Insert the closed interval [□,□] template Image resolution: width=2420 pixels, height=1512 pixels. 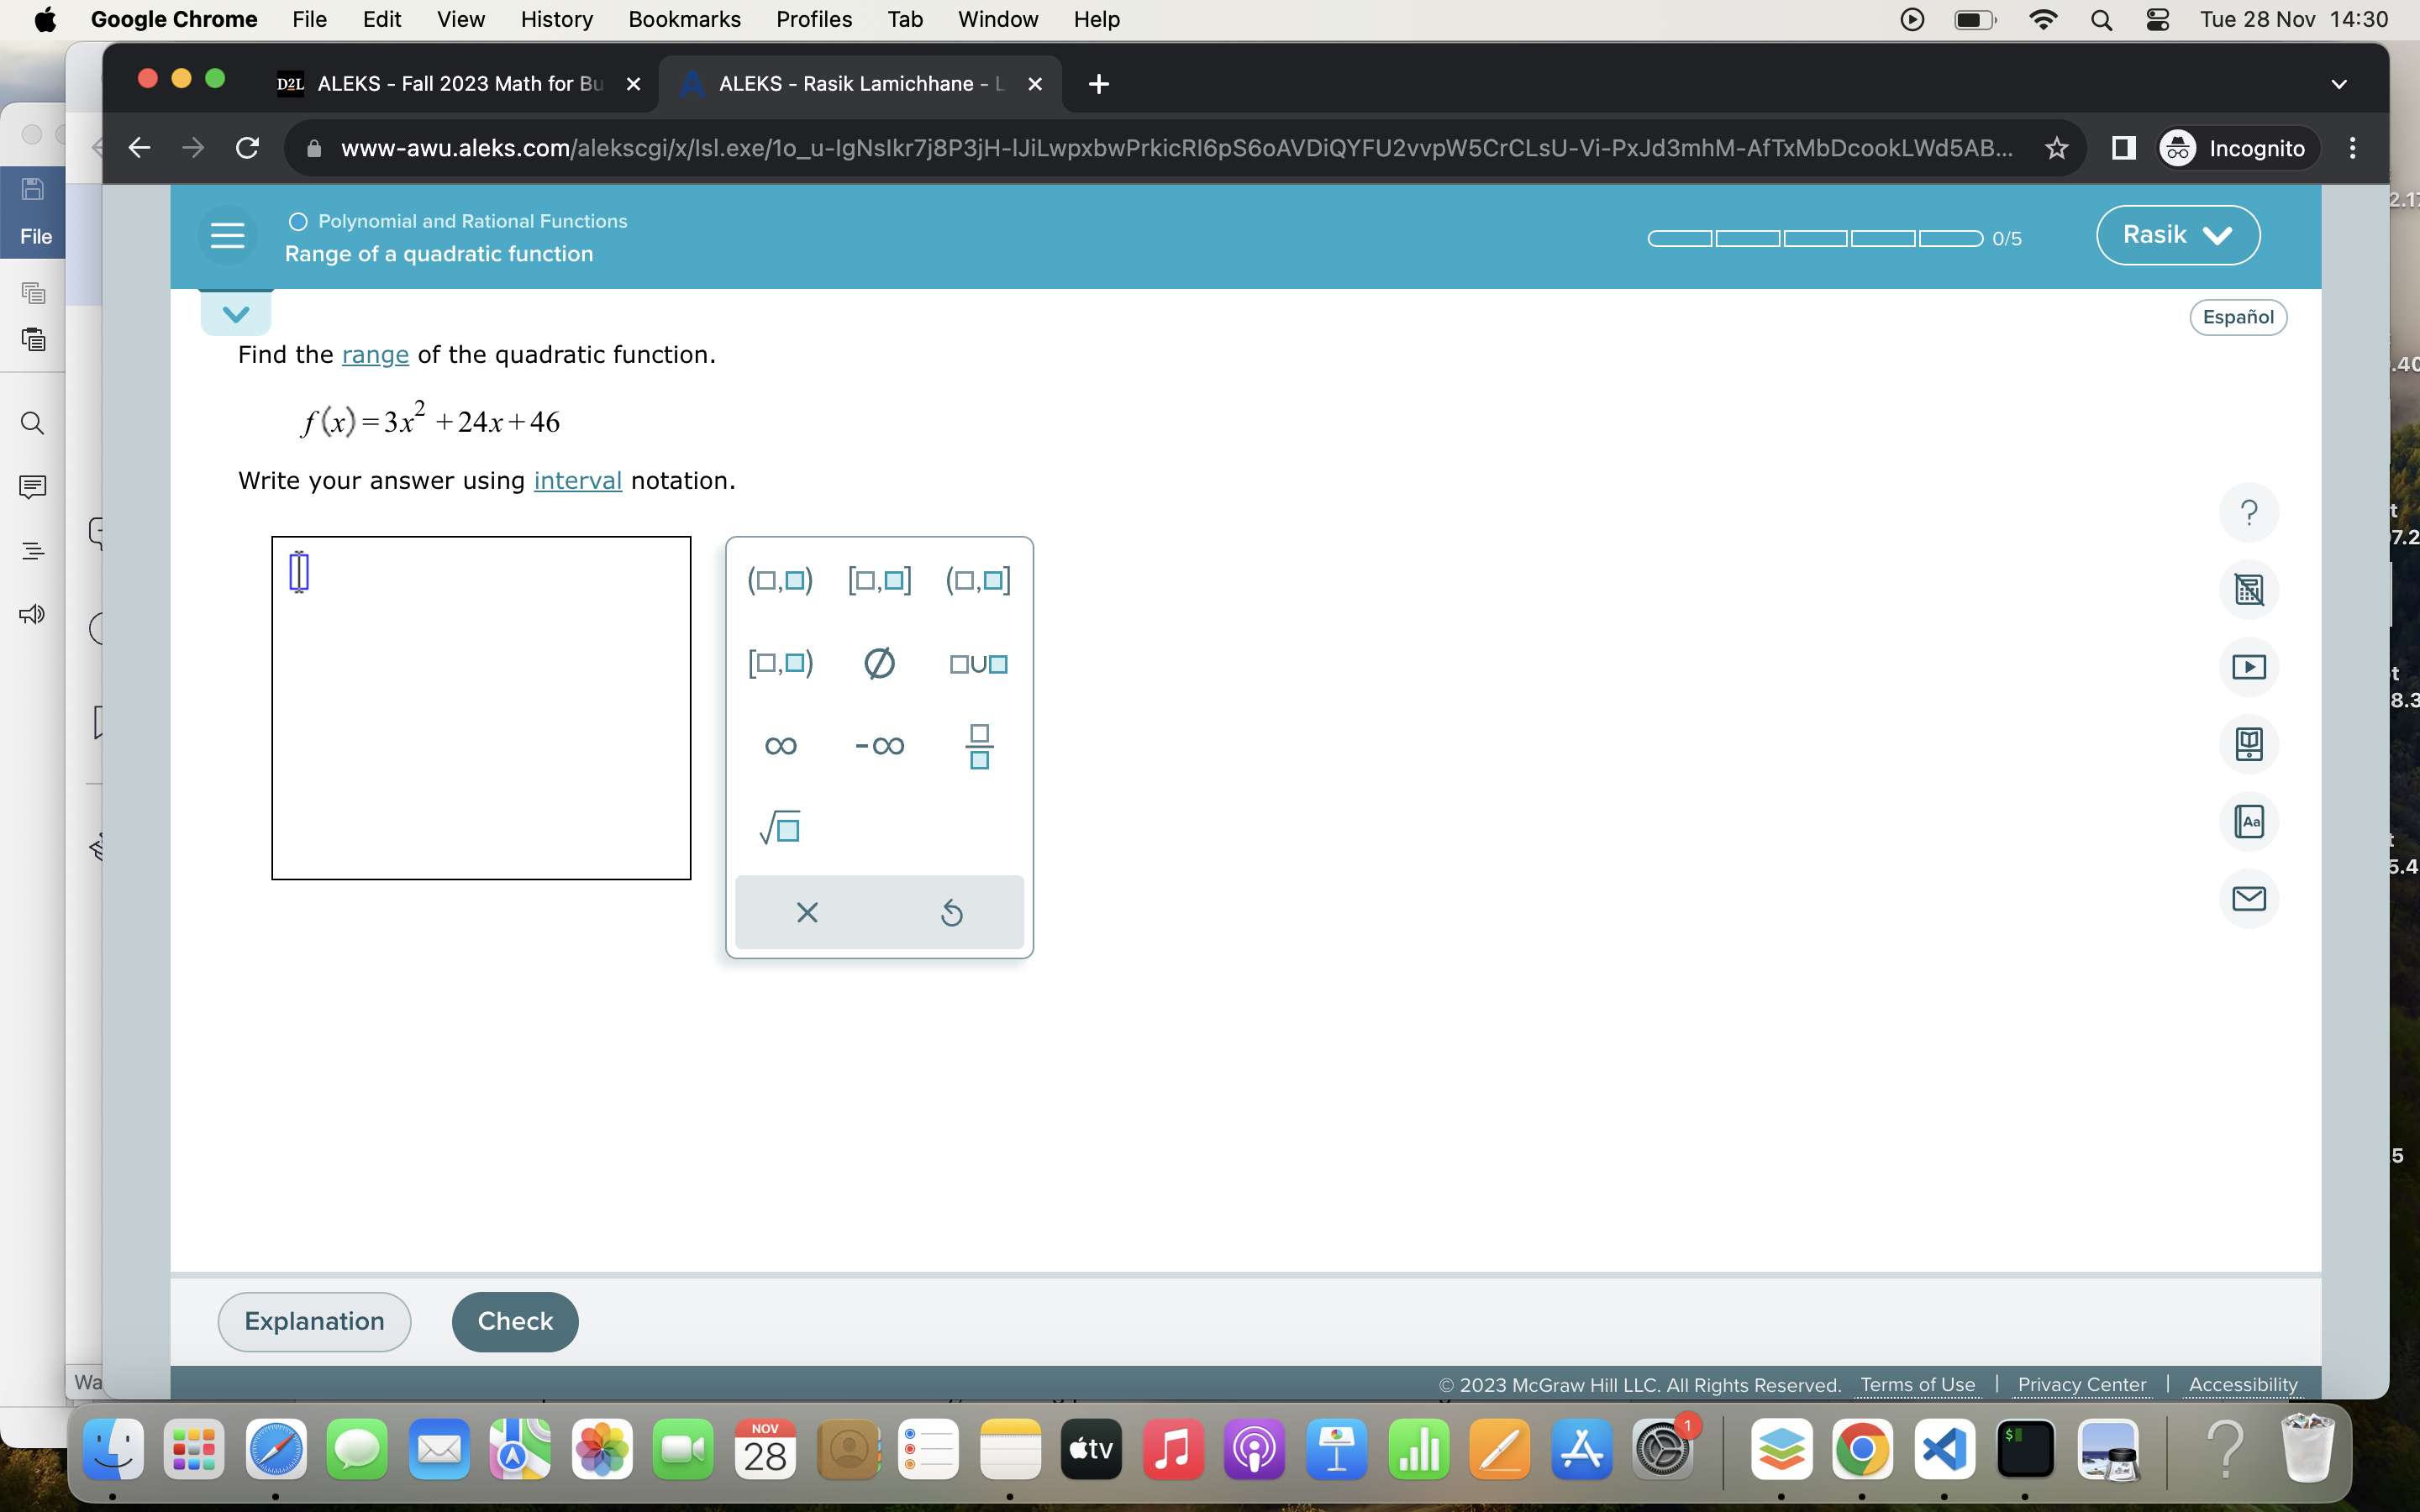tap(879, 580)
